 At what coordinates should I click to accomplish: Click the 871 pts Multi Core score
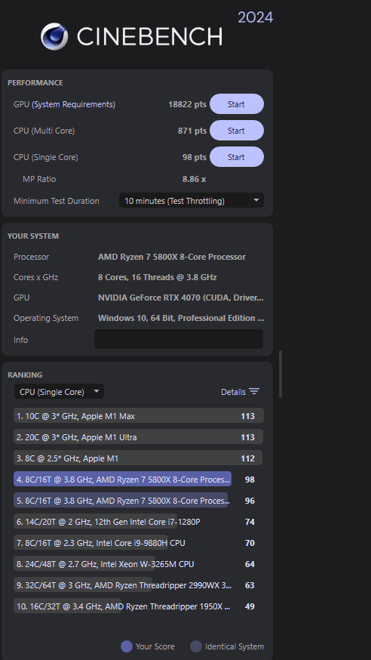tap(192, 131)
